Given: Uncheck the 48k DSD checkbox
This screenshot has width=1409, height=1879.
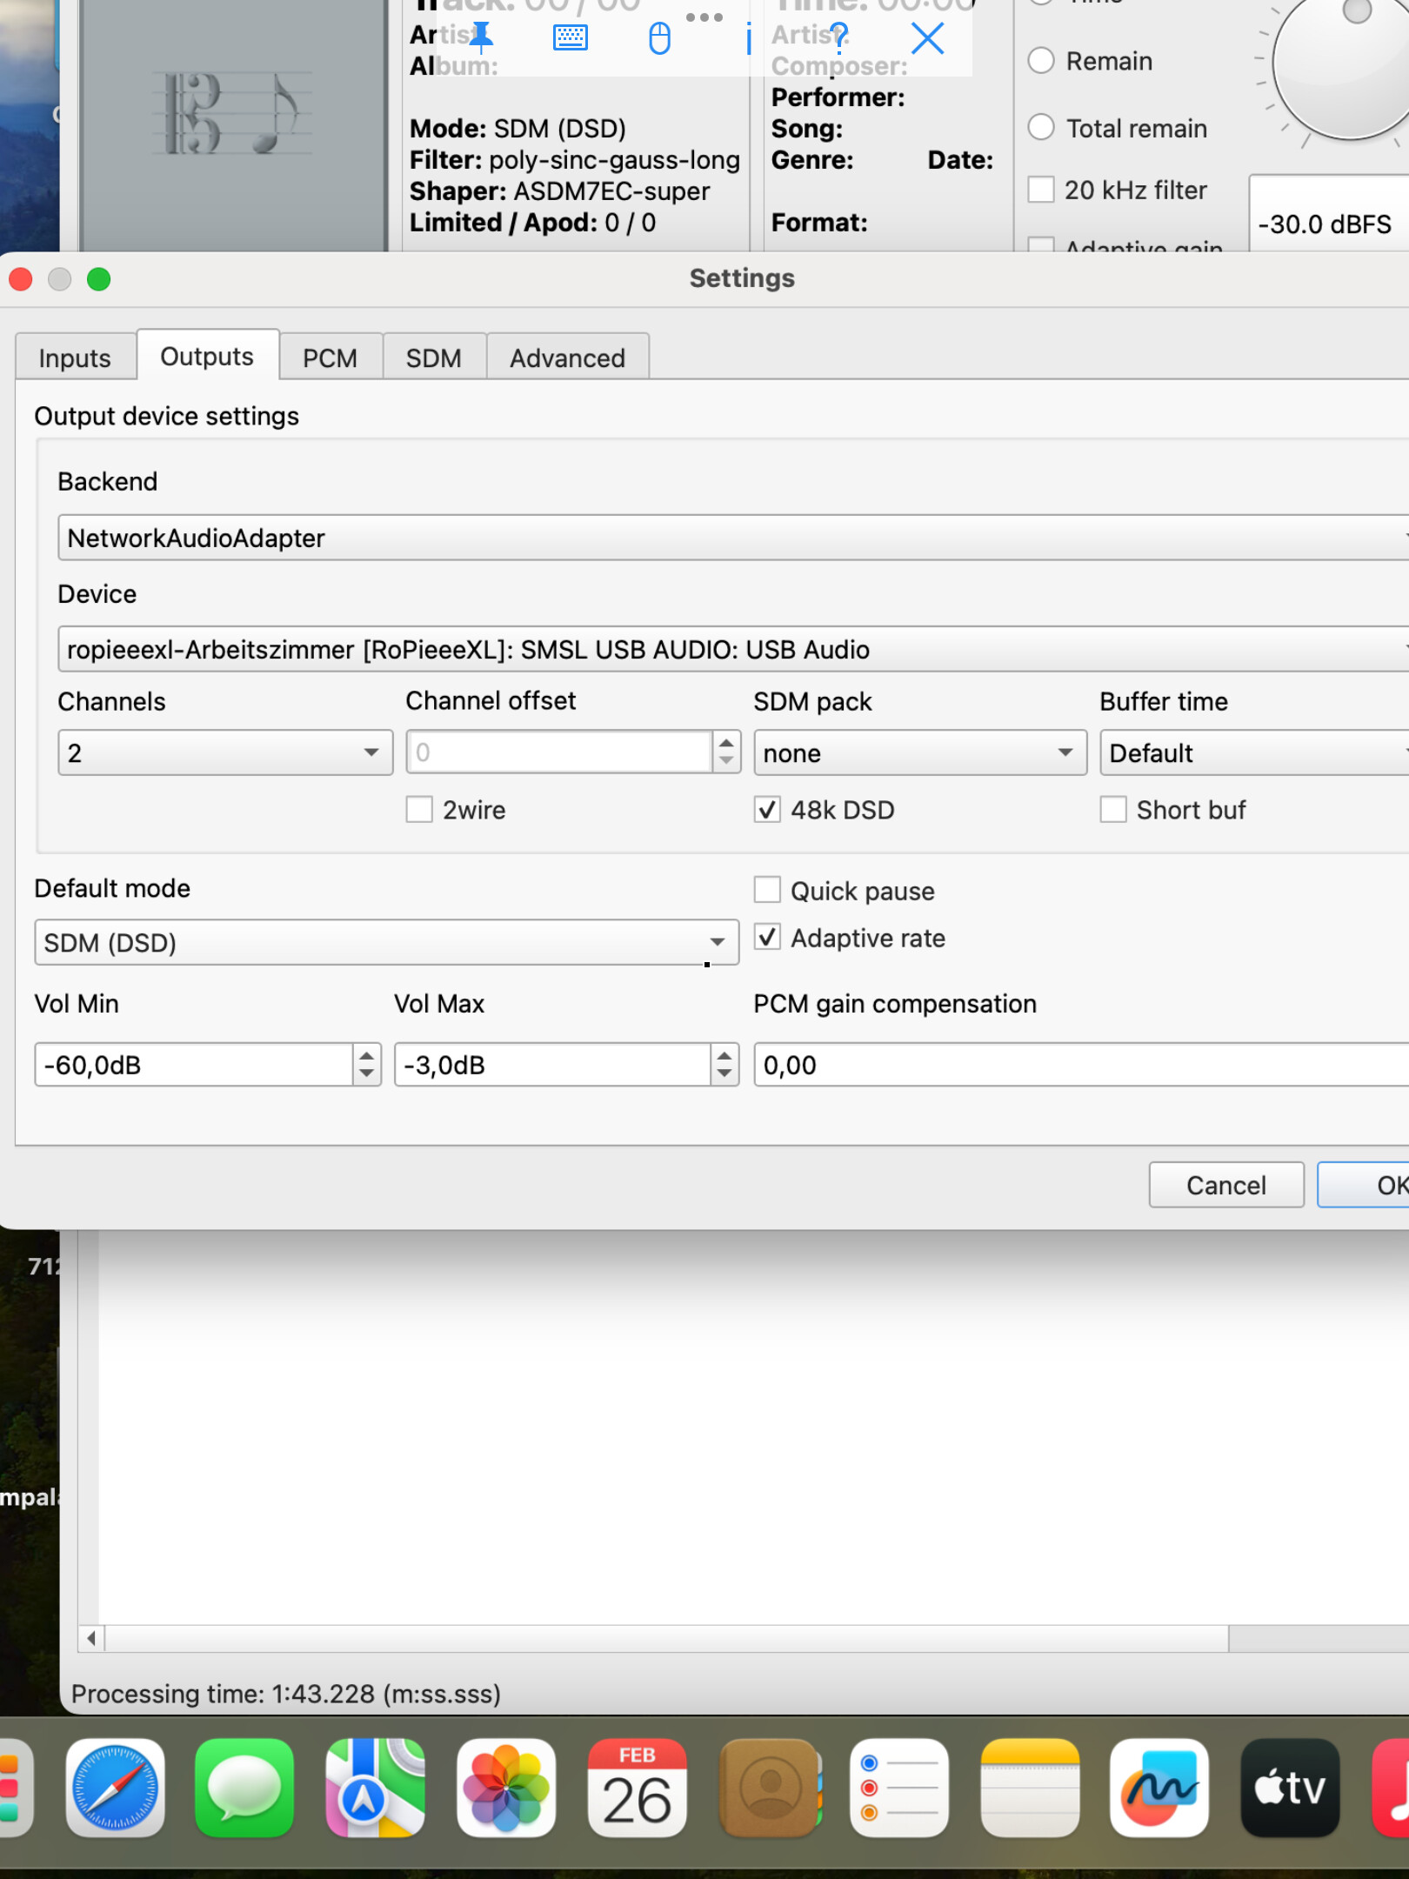Looking at the screenshot, I should click(x=767, y=810).
